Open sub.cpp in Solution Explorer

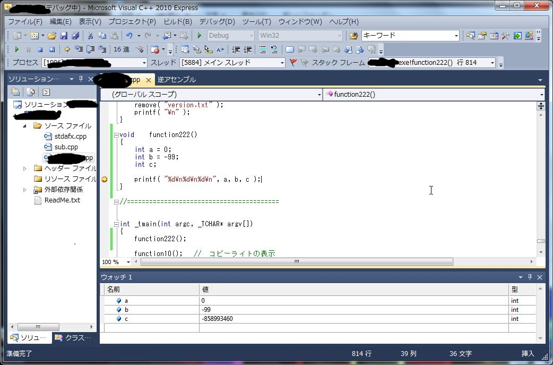coord(66,147)
